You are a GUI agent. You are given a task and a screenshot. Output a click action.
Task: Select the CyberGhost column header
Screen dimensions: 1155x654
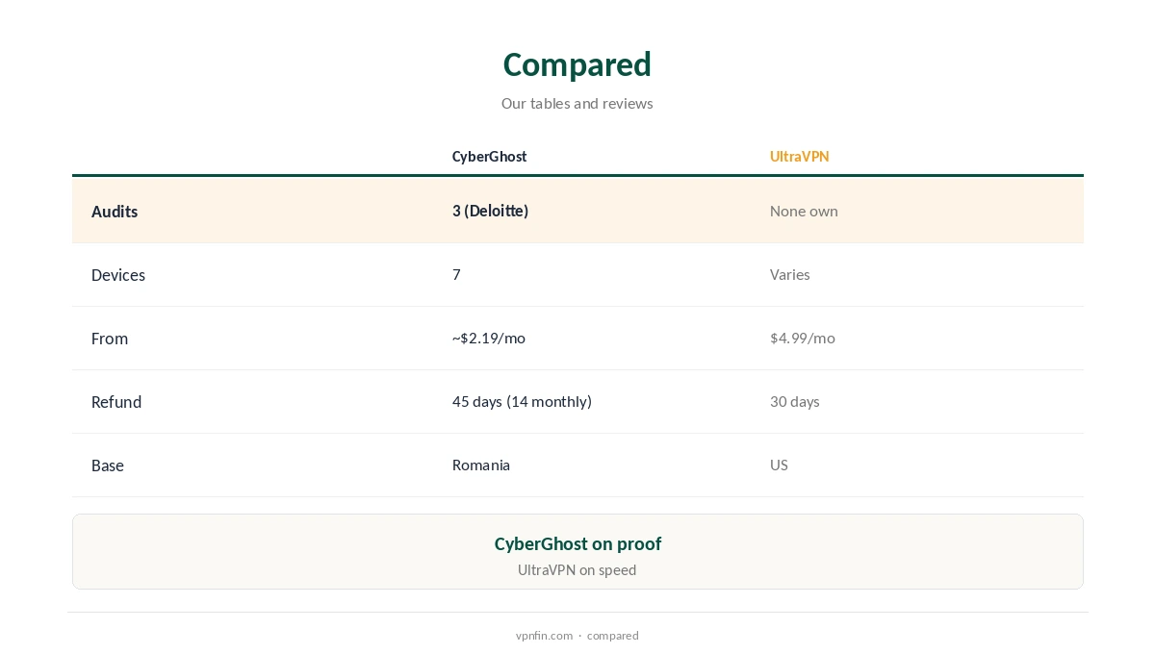[490, 156]
